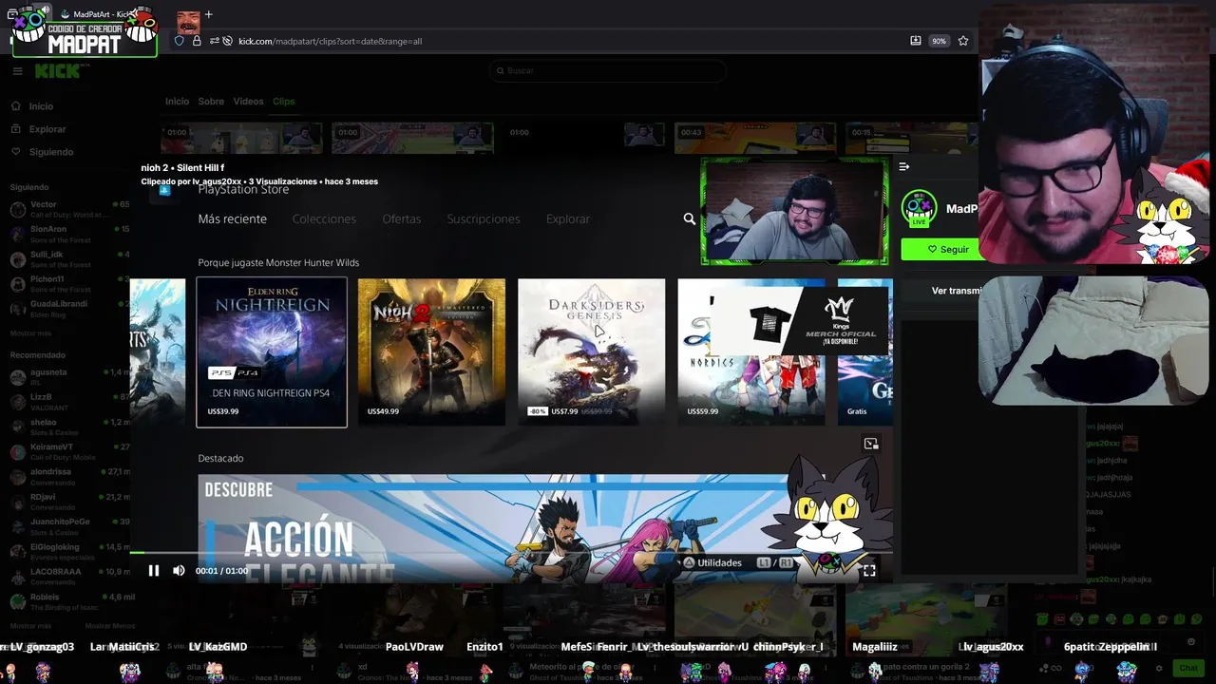Open install/save page icon in address bar
Viewport: 1216px width, 684px height.
915,41
